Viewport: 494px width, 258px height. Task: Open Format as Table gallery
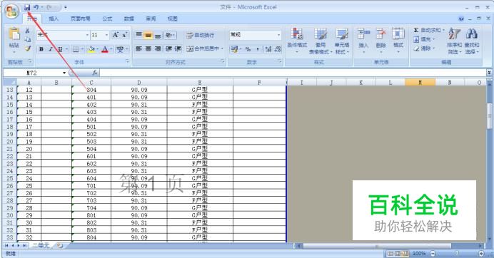point(321,41)
